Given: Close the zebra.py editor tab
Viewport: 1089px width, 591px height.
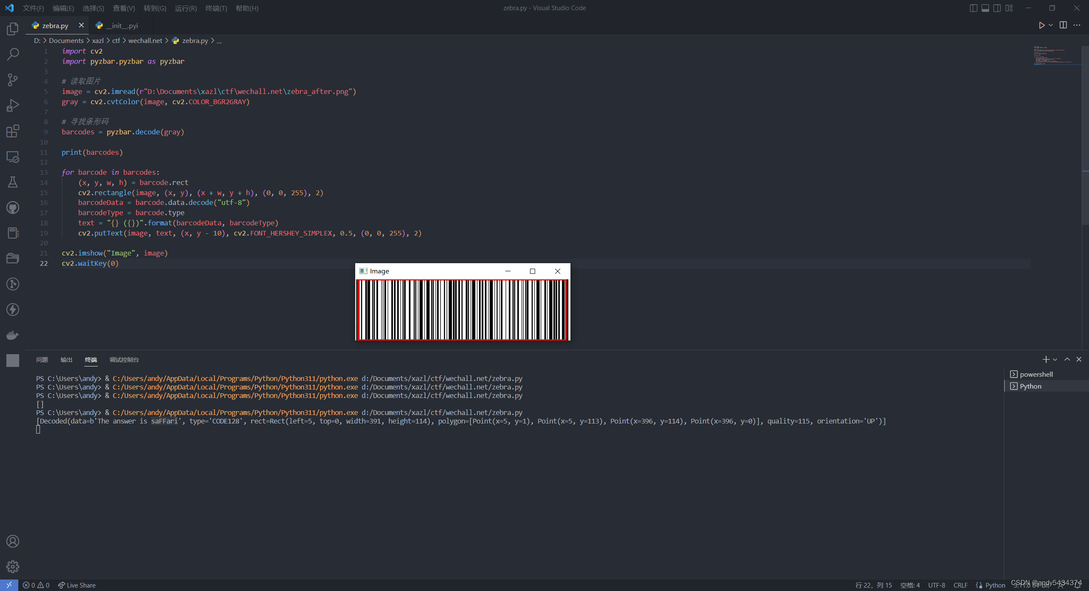Looking at the screenshot, I should (81, 26).
